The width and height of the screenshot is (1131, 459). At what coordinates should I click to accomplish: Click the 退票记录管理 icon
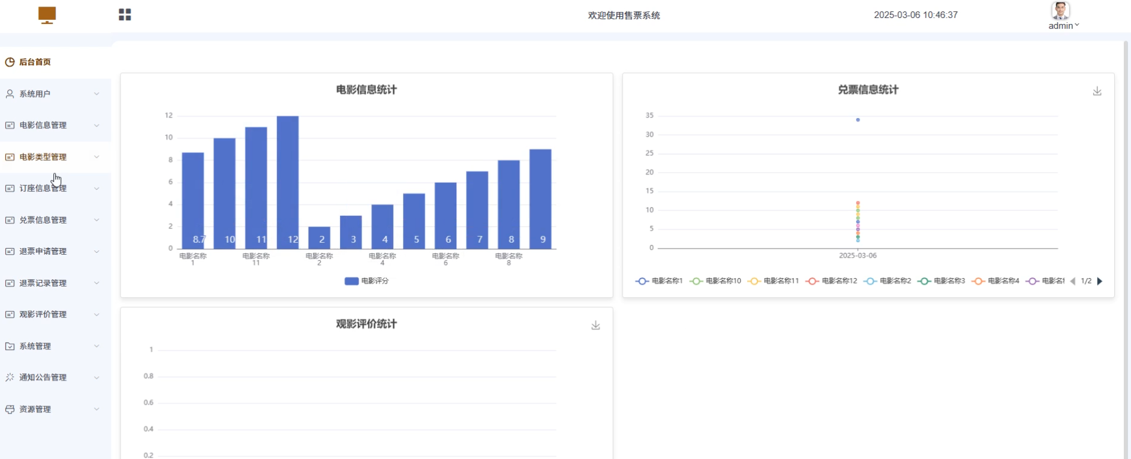click(10, 283)
